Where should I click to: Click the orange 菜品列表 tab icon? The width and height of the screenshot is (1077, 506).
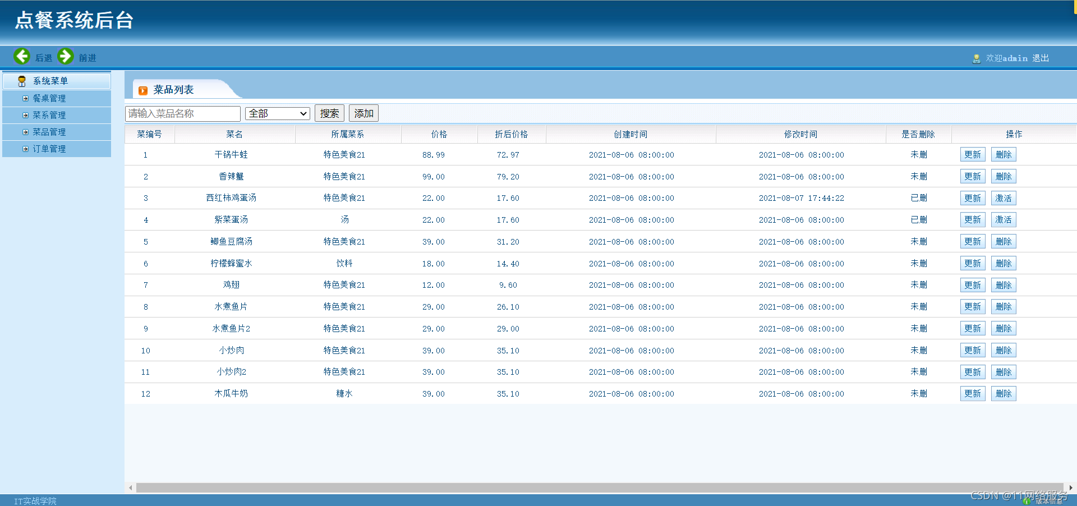point(143,90)
